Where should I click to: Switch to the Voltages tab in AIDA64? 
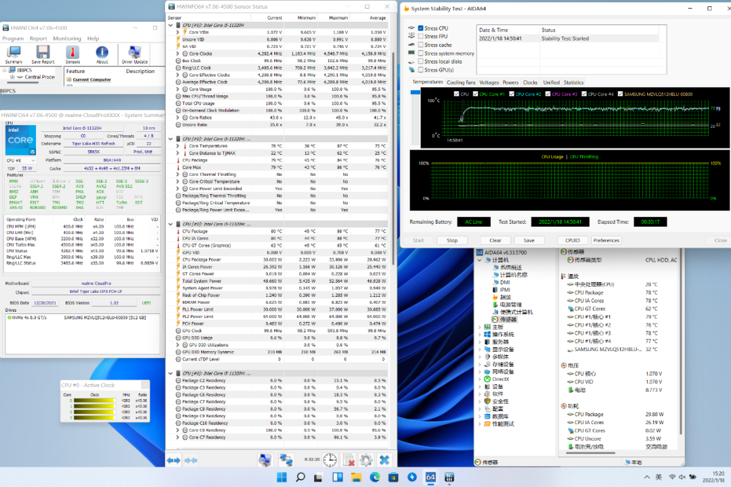[x=489, y=83]
